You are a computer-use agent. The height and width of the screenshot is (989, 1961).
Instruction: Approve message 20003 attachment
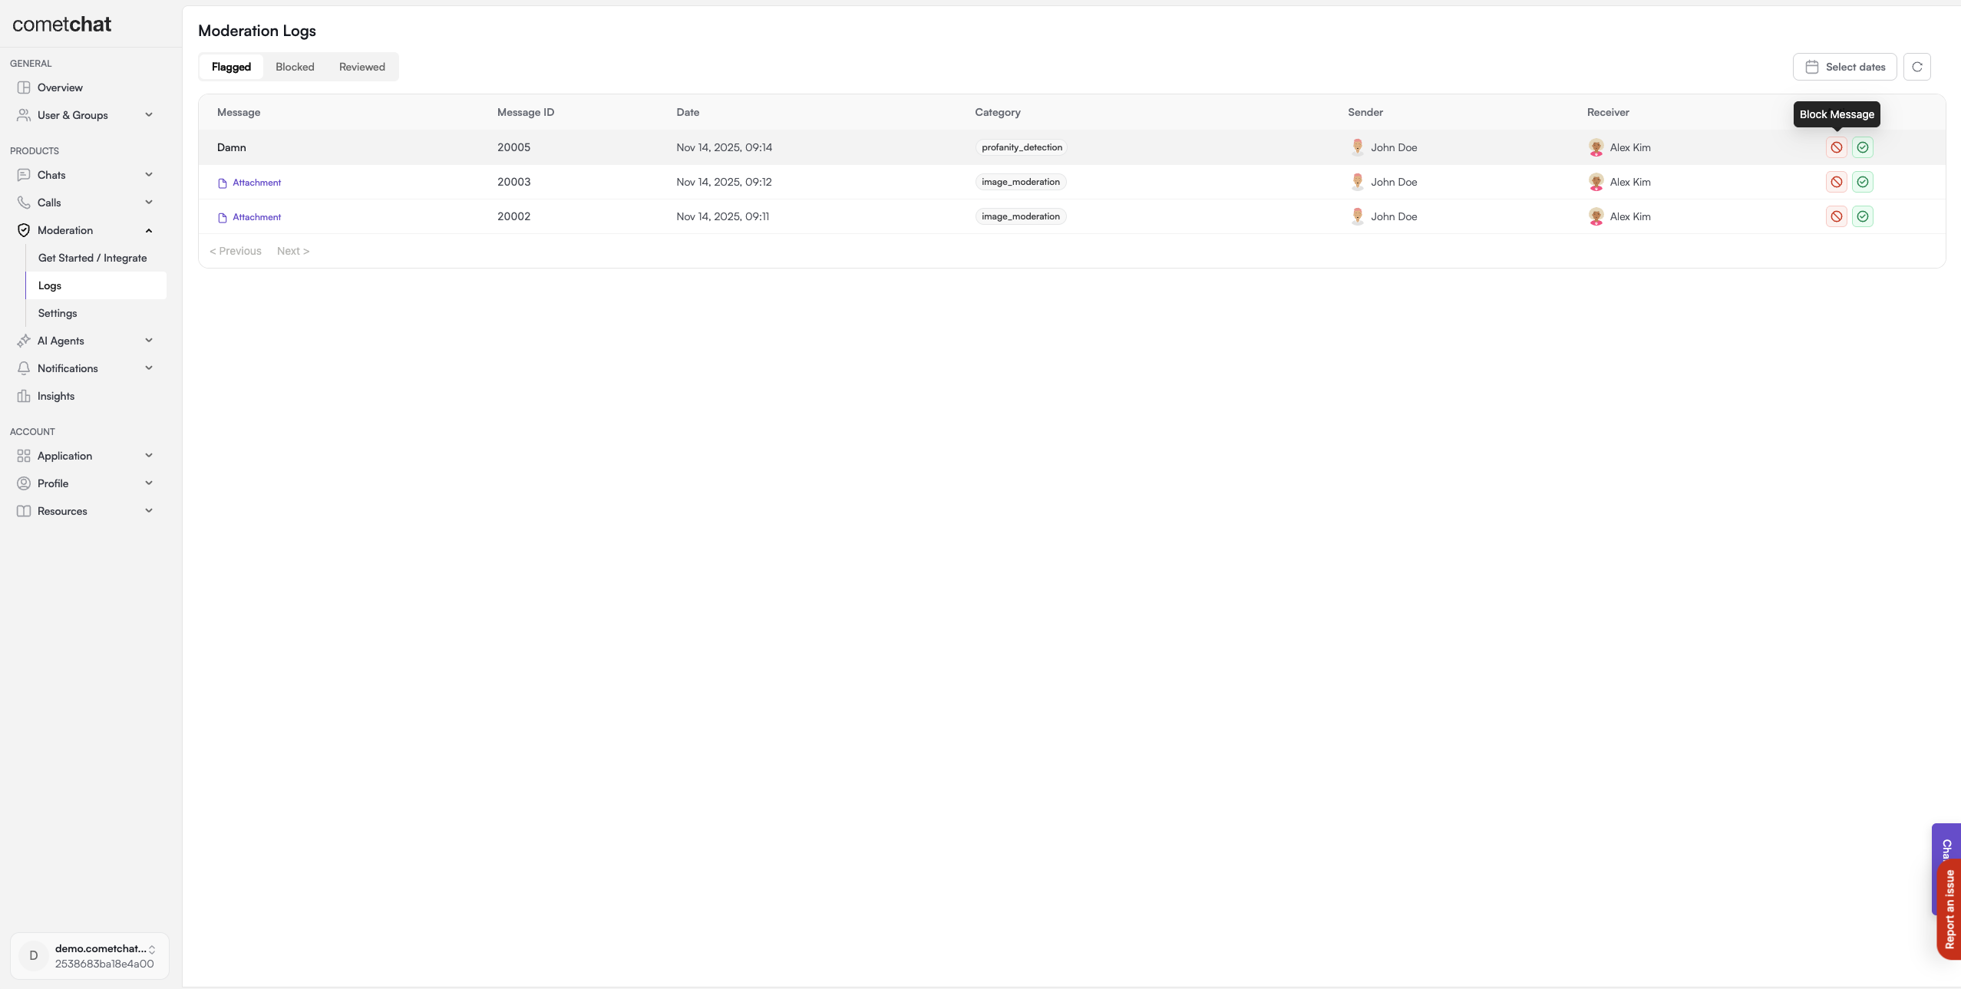click(x=1862, y=182)
